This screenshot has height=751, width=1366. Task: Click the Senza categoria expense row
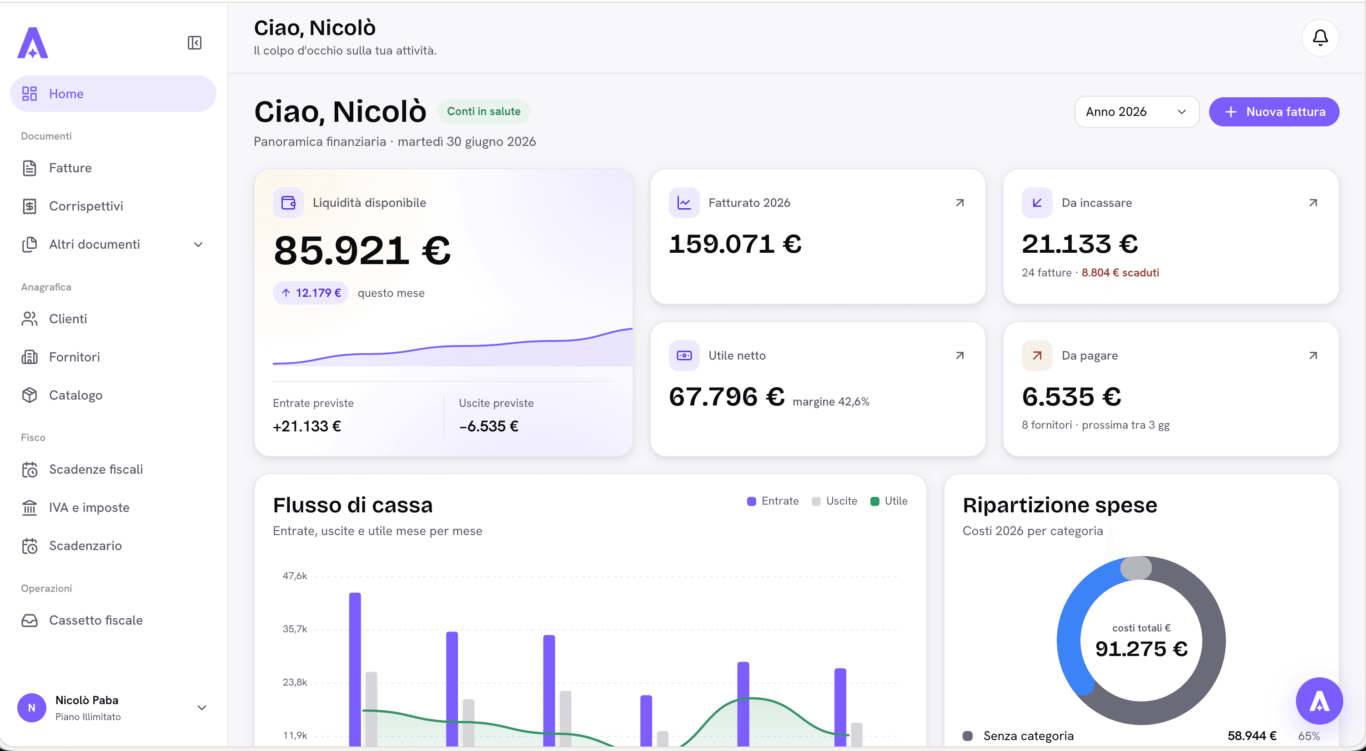(1141, 736)
